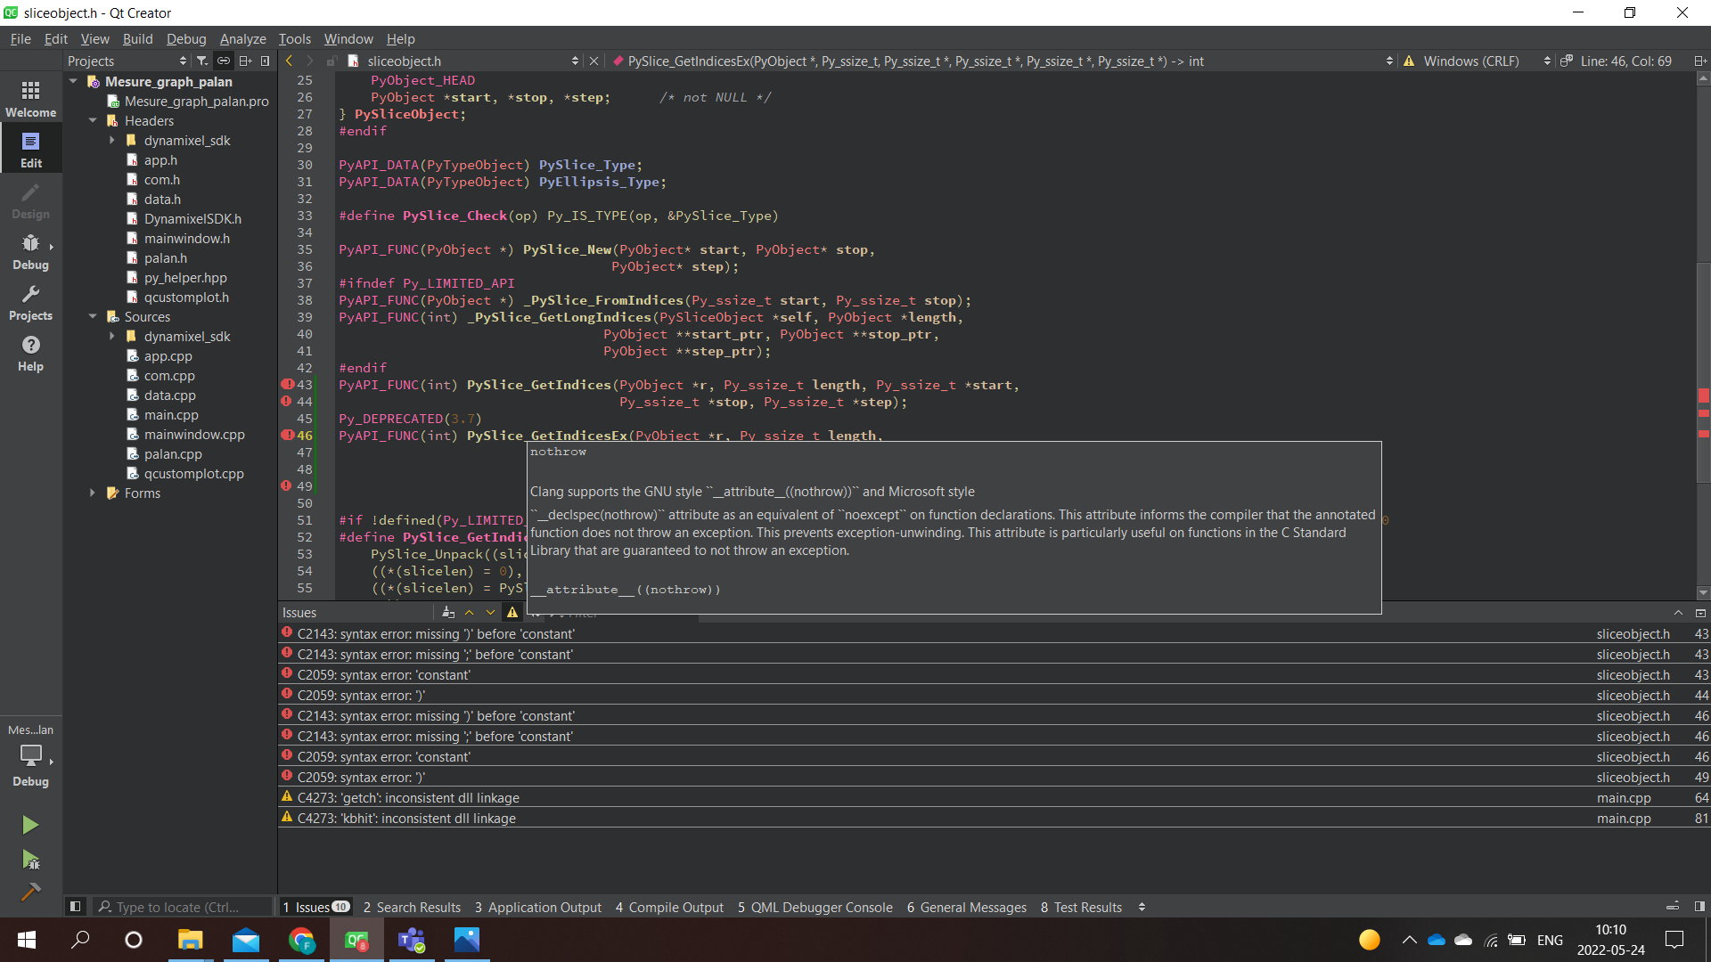
Task: Open the Build menu
Action: [x=137, y=38]
